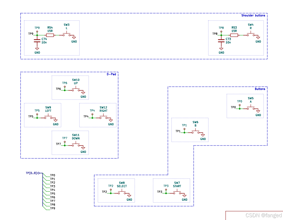Screen dimensions: 283x220
Task: Click the TP3 test point circle
Action: 166,190
